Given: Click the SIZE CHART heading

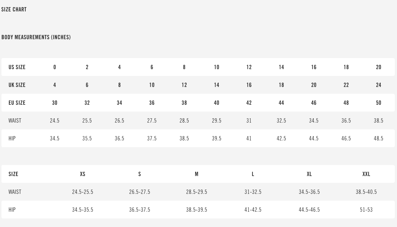Looking at the screenshot, I should click(x=14, y=9).
